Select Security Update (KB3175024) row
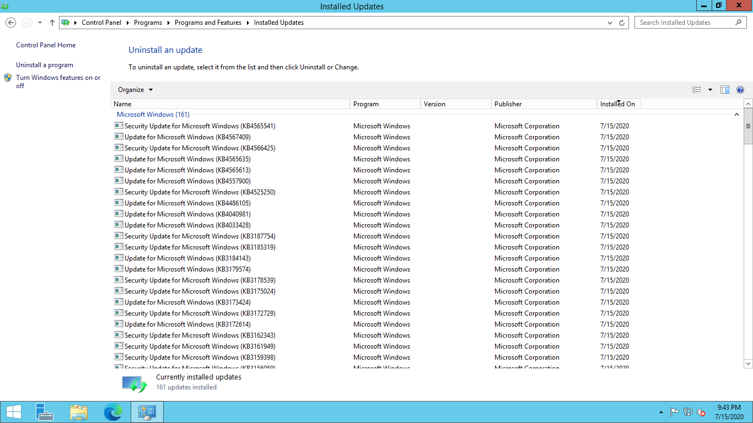Viewport: 753px width, 423px height. click(375, 291)
